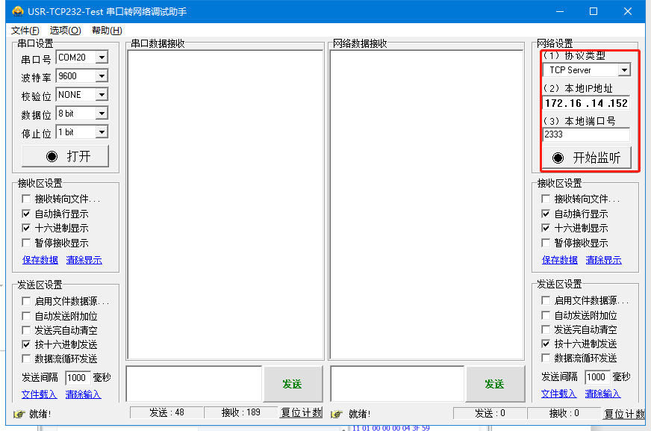
Task: Click the 打开 serial port button
Action: click(65, 156)
